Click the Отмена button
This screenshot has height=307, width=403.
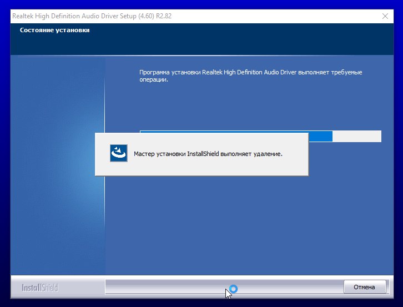(365, 287)
